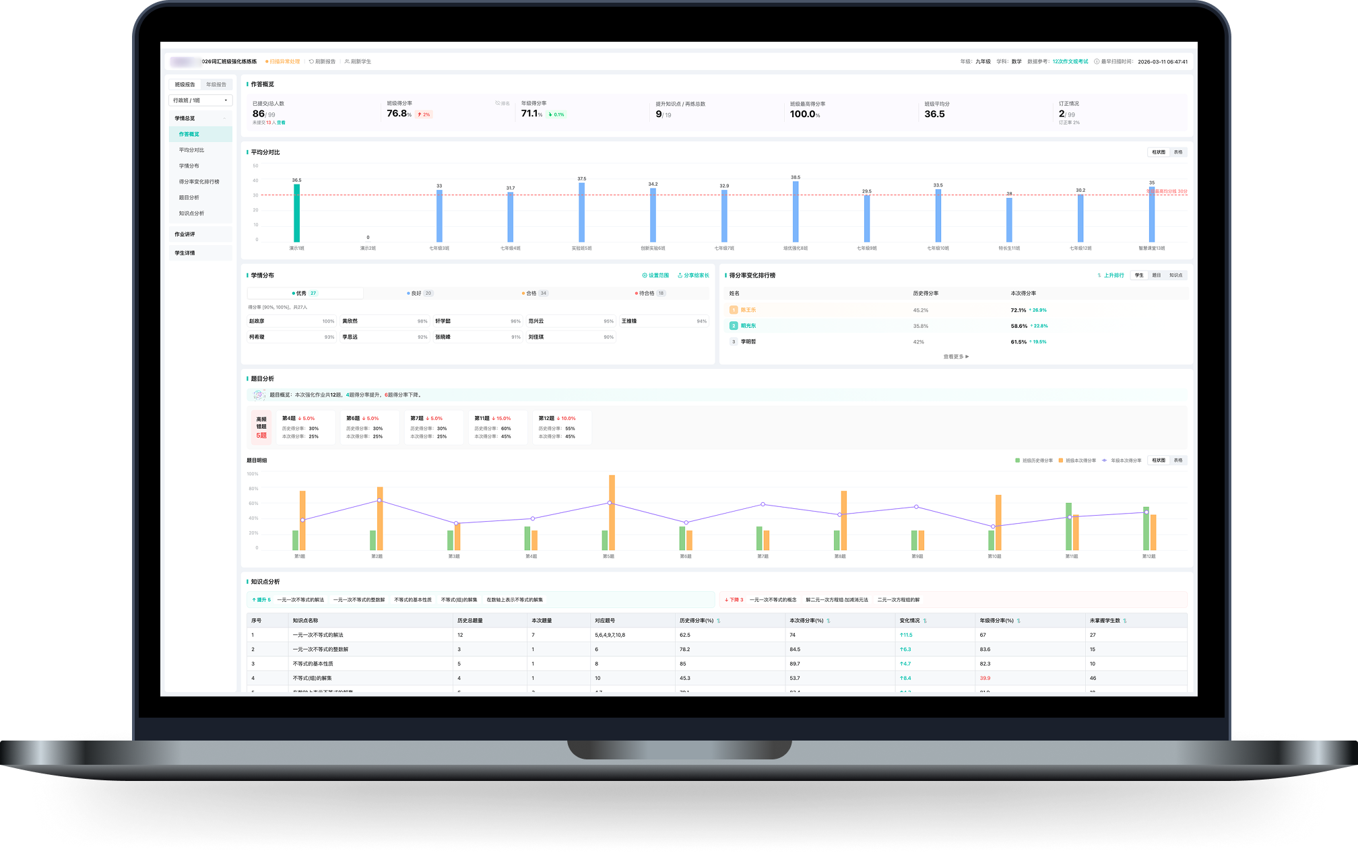Click the 不等式(组)的解集 improved tag
Screen dimensions: 1358x855
(459, 600)
